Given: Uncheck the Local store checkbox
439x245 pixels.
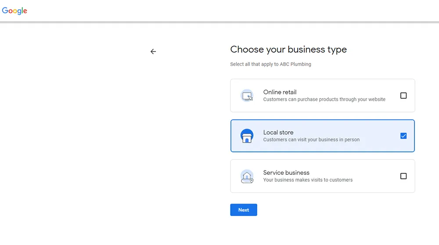Looking at the screenshot, I should (x=403, y=136).
